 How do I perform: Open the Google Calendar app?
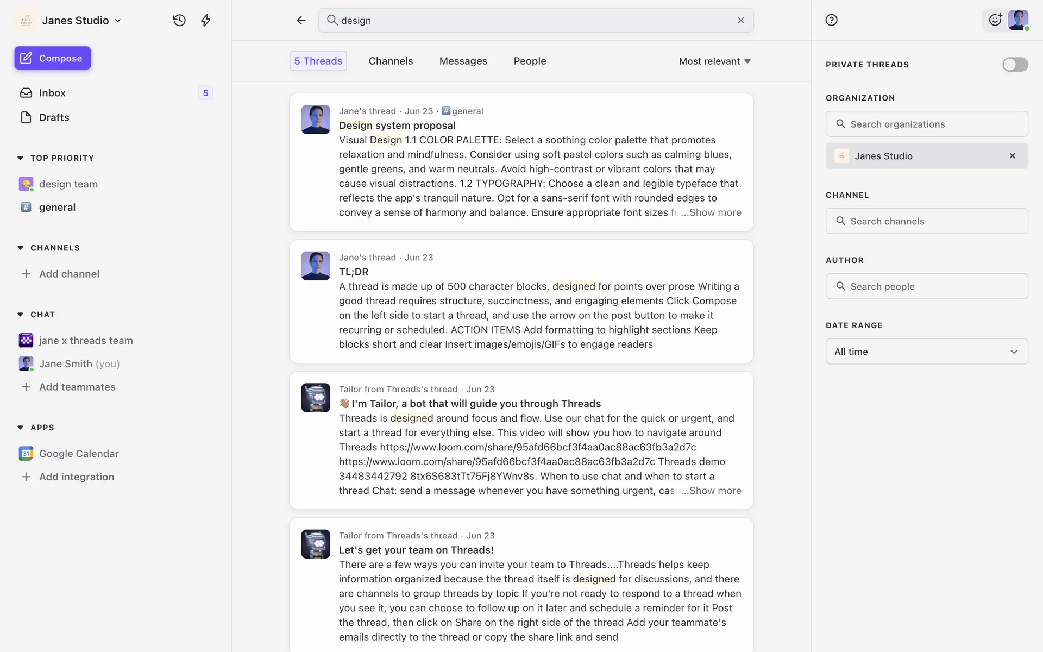[79, 453]
